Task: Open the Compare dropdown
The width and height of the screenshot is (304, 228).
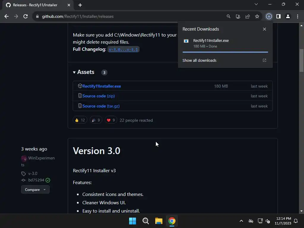Action: pos(35,190)
